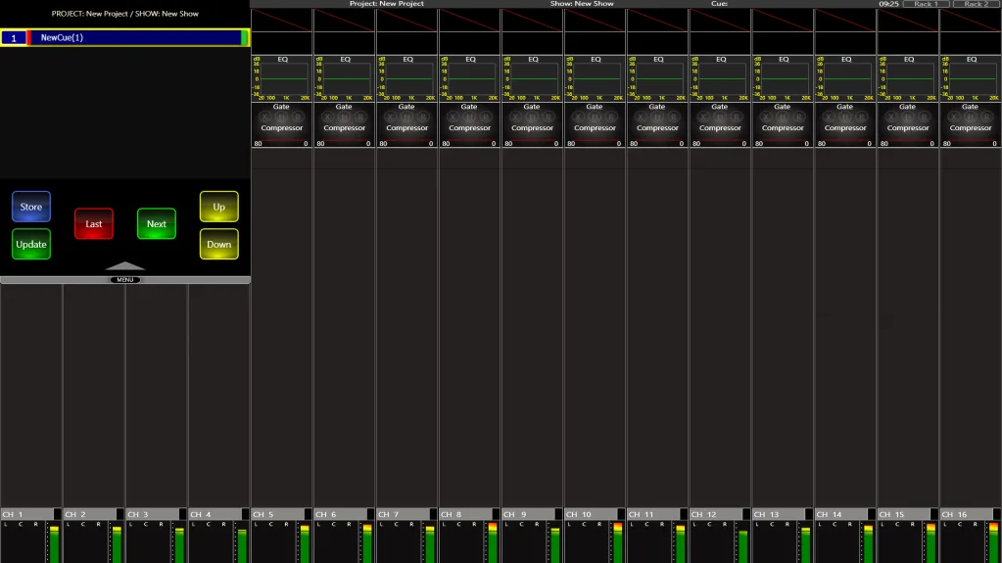Screen dimensions: 1002x563
Task: Click the Show: New Show header text
Action: [x=582, y=4]
